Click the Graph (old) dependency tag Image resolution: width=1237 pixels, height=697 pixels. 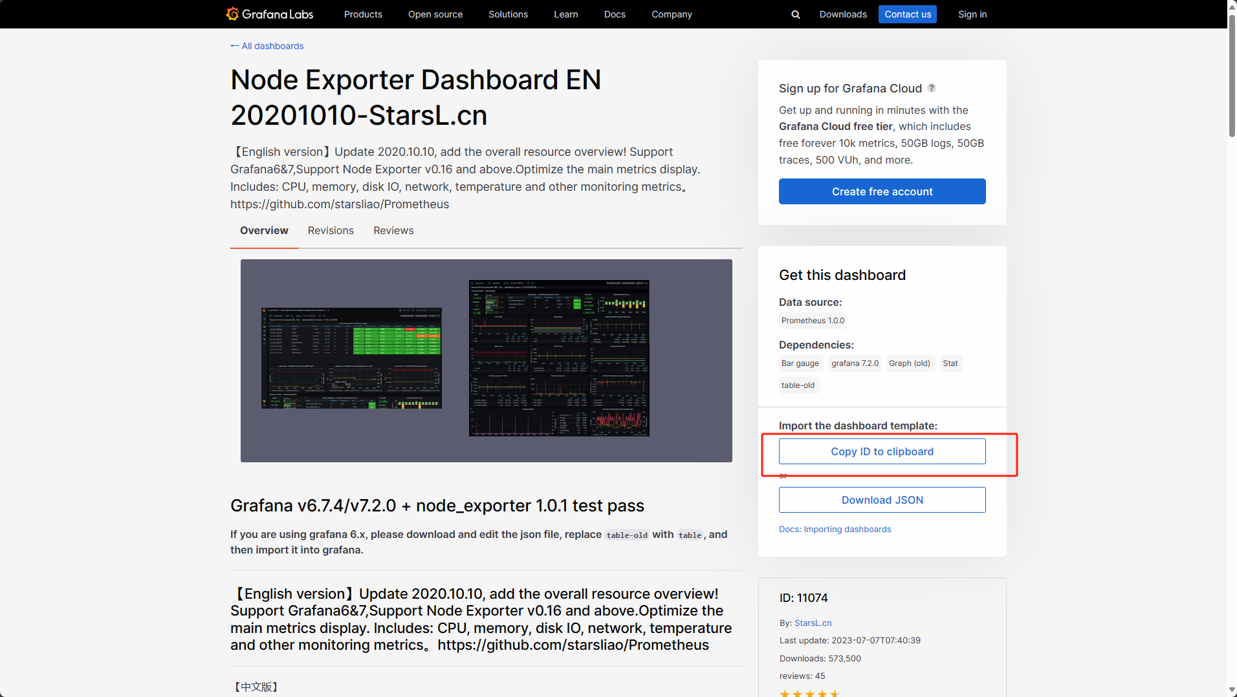[910, 363]
